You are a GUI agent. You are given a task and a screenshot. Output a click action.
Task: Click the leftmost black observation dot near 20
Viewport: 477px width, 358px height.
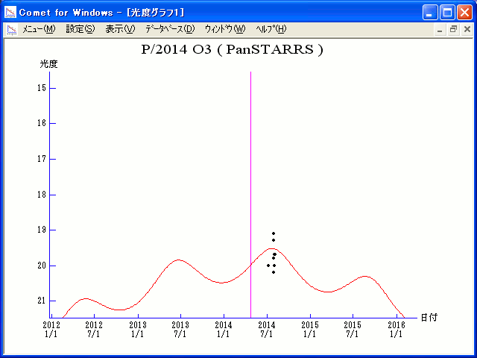[268, 266]
